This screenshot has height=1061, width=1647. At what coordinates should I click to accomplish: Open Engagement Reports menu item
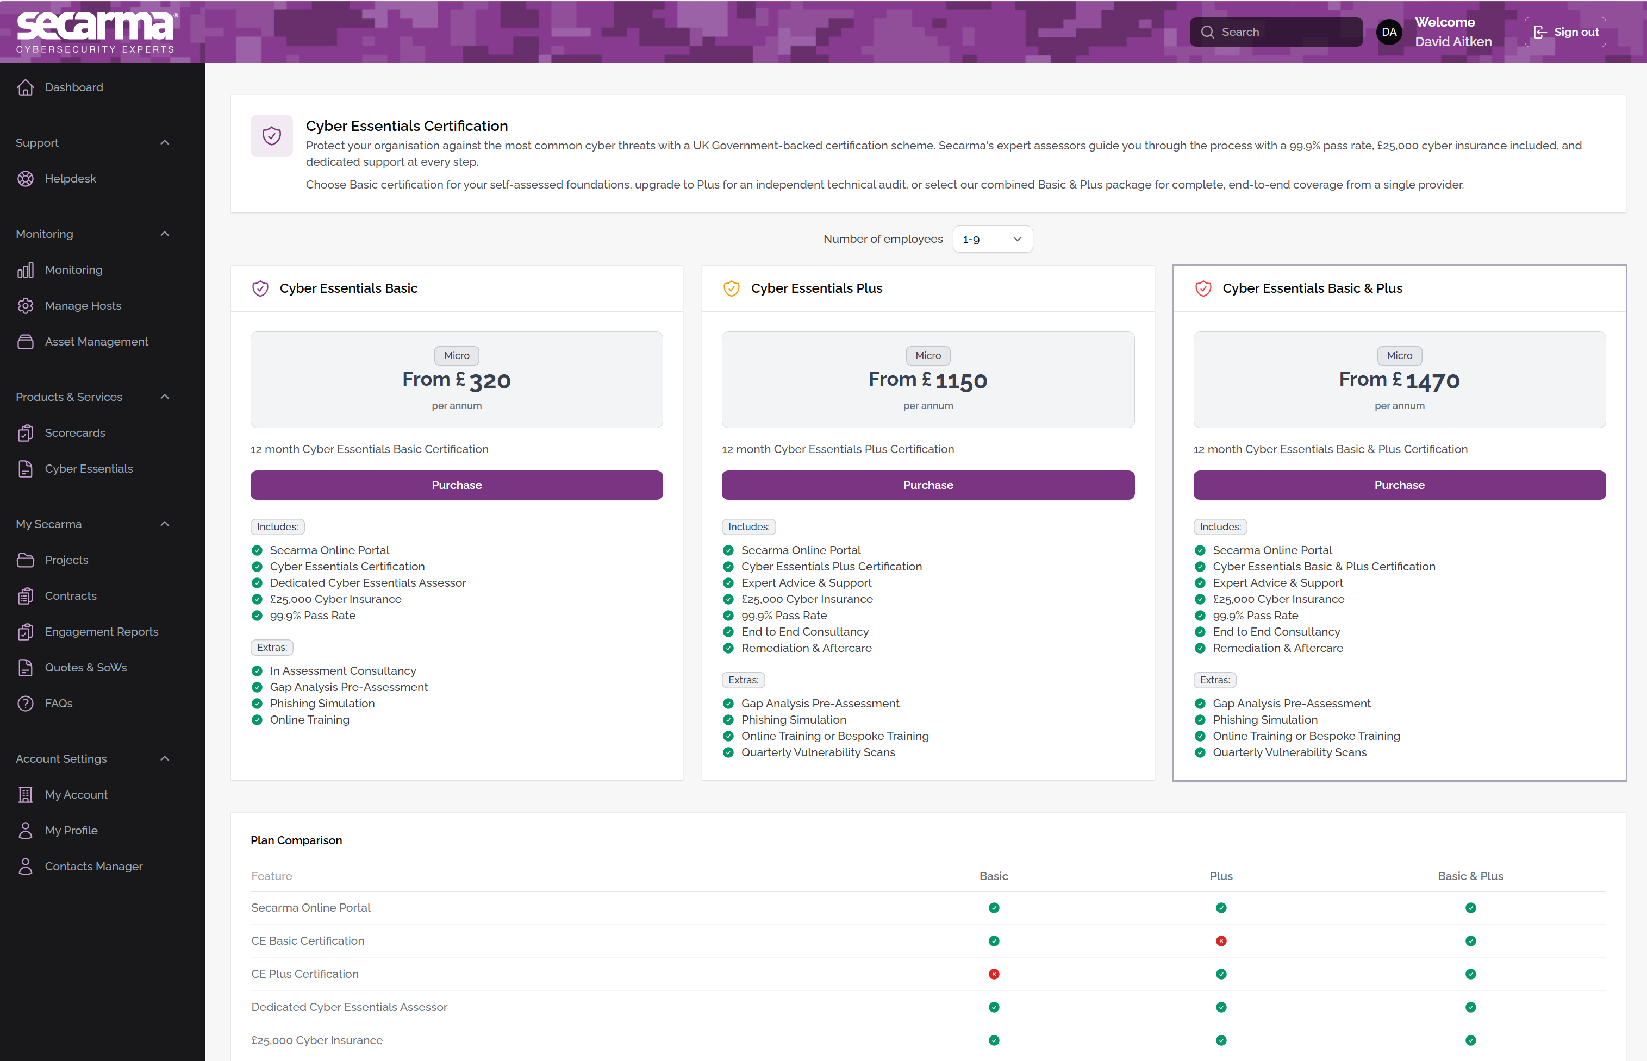101,632
